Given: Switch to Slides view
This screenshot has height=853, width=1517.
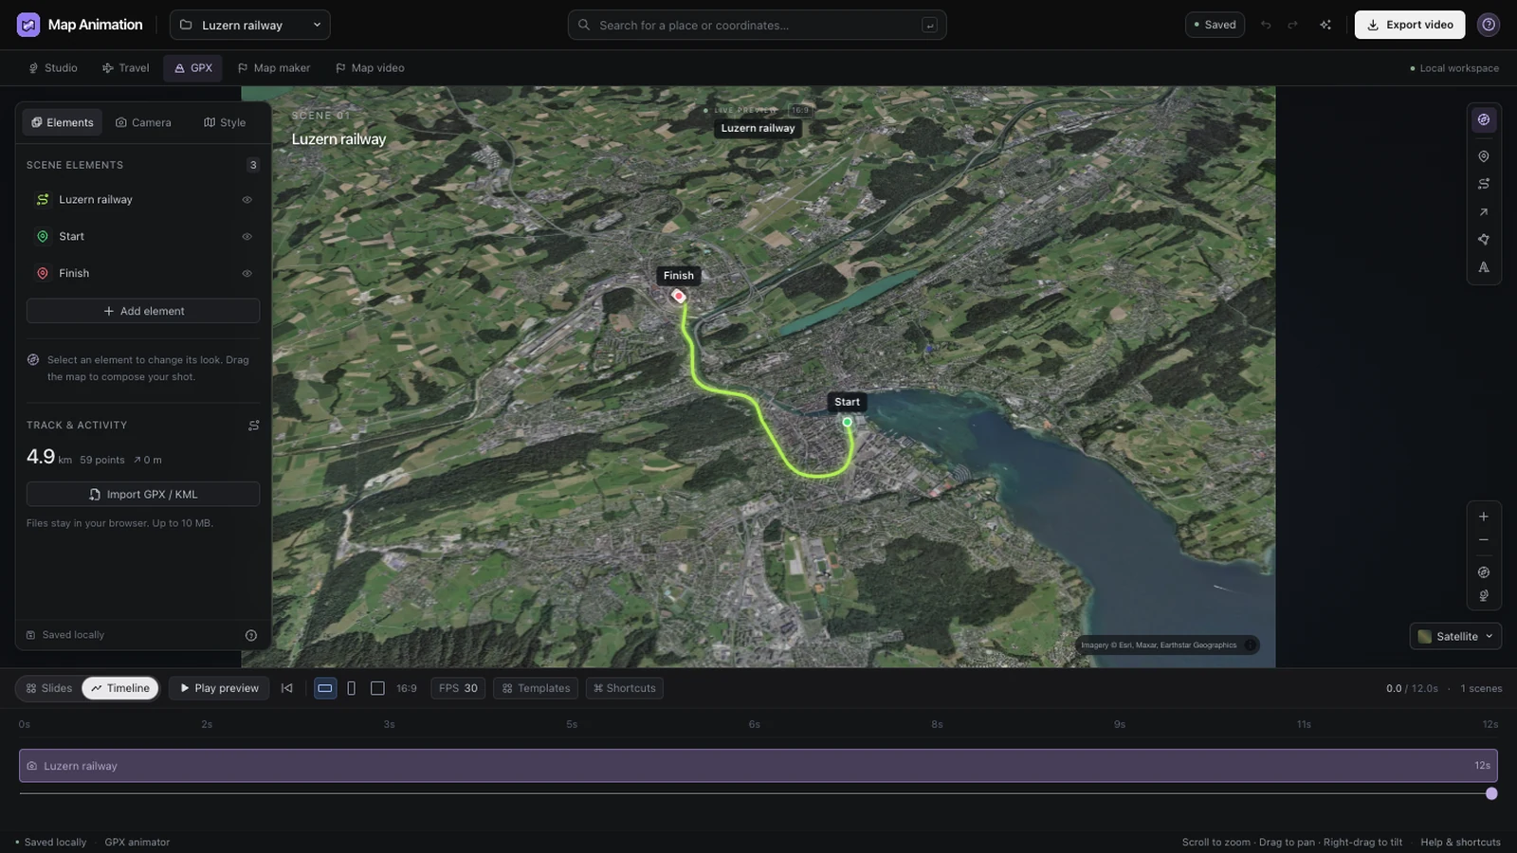Looking at the screenshot, I should pyautogui.click(x=49, y=688).
